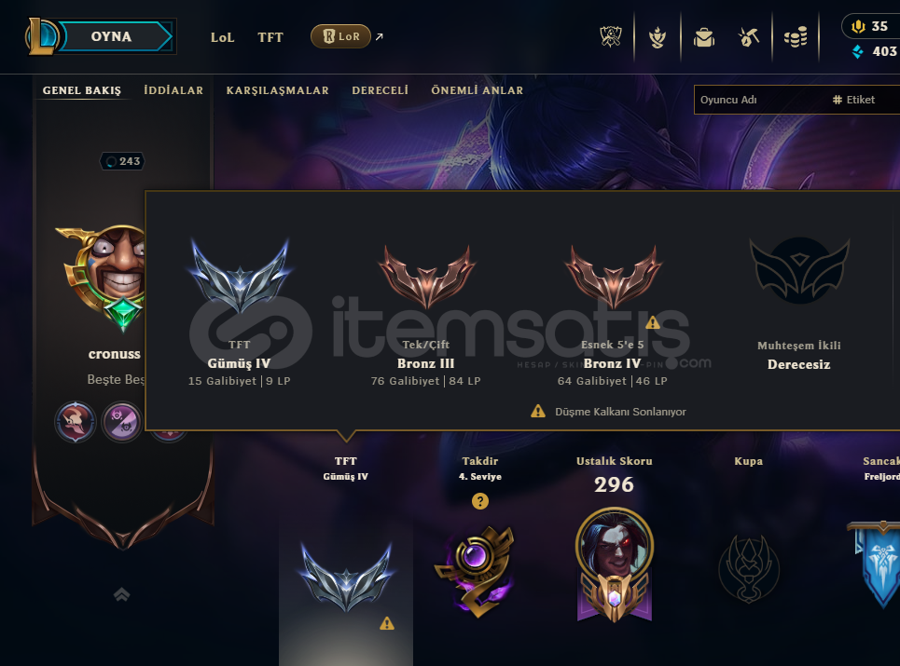900x666 pixels.
Task: Open the Collection lotus icon
Action: [658, 38]
